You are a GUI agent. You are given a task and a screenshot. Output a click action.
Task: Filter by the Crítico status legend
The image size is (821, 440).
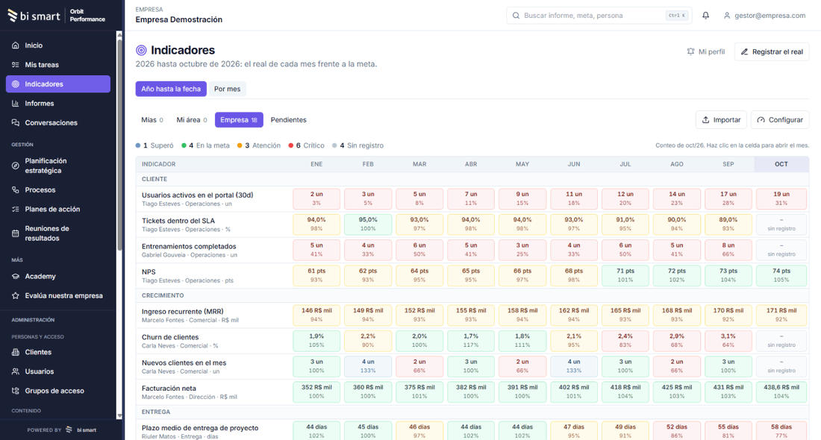click(x=306, y=145)
